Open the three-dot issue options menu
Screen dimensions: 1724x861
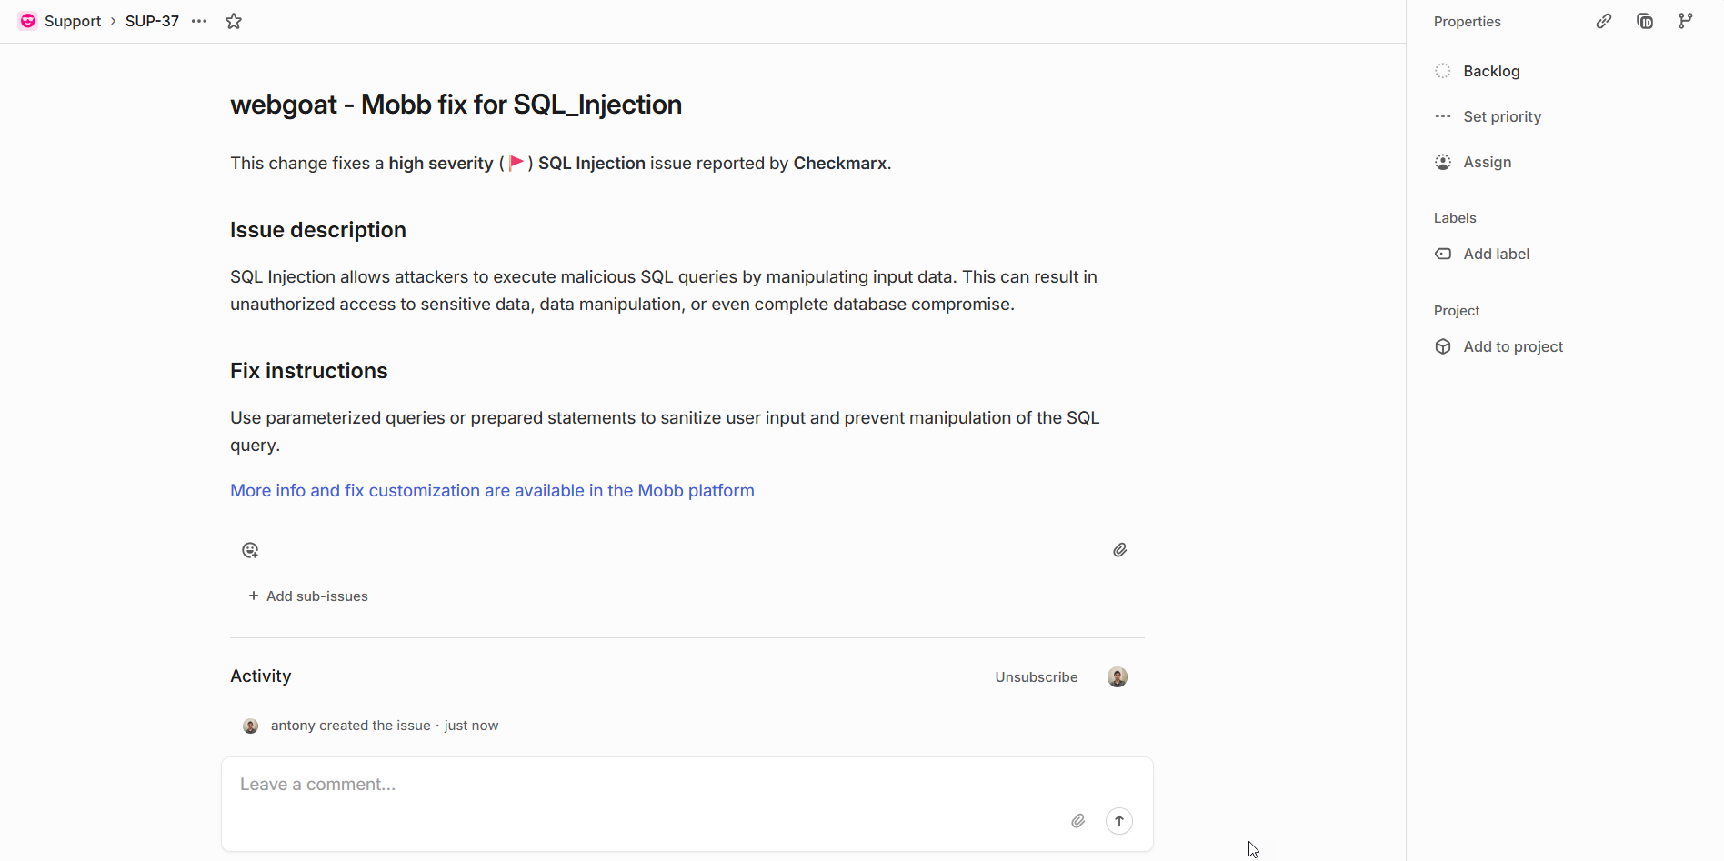[199, 21]
